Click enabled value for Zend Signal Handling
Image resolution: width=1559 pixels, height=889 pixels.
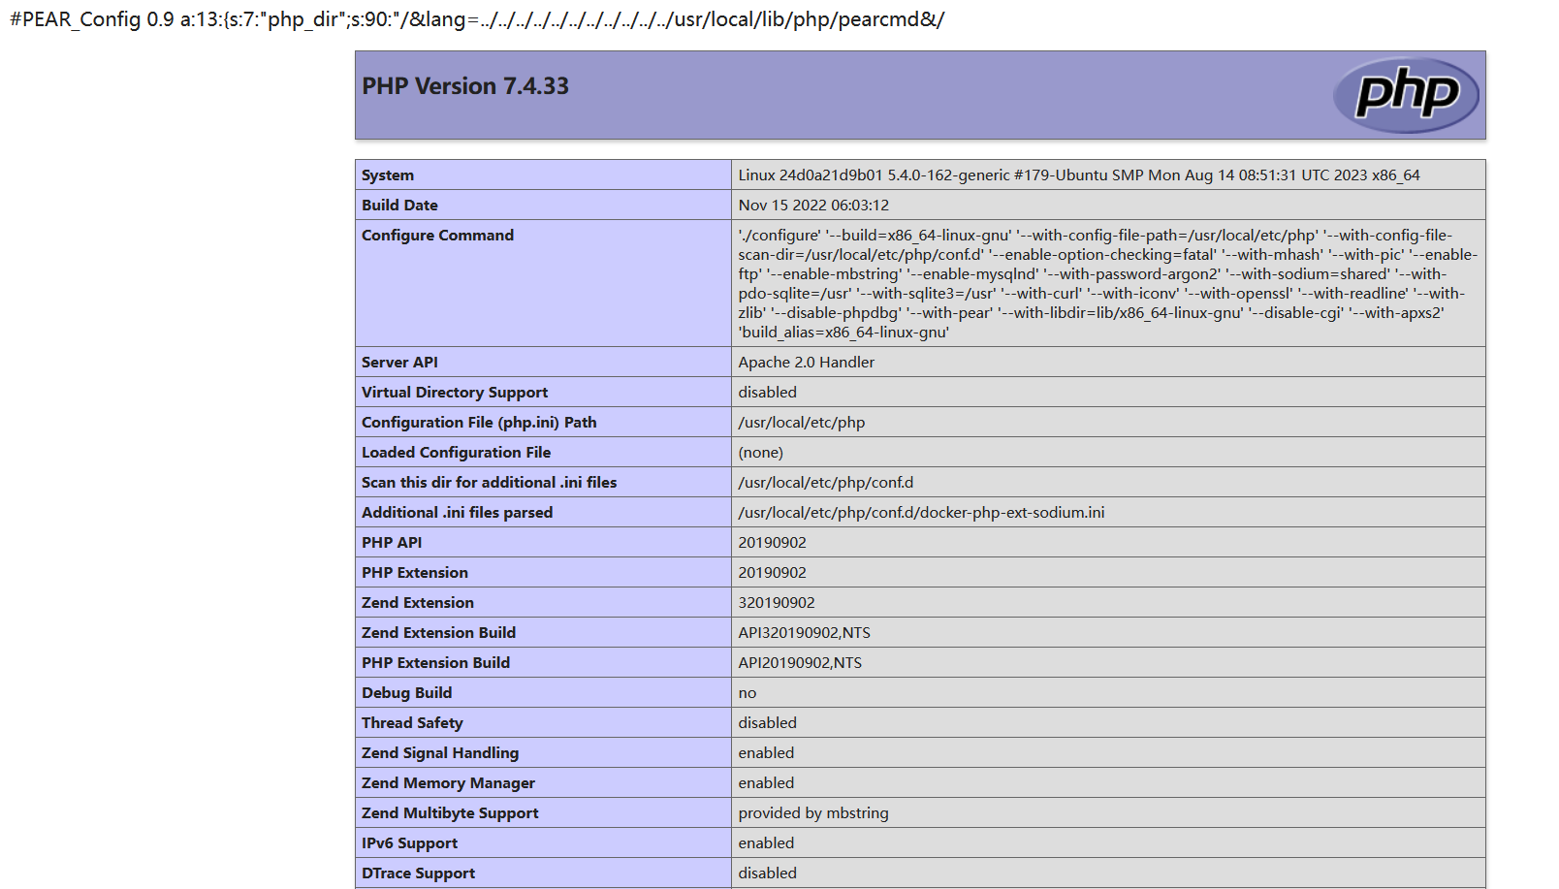[x=766, y=753]
